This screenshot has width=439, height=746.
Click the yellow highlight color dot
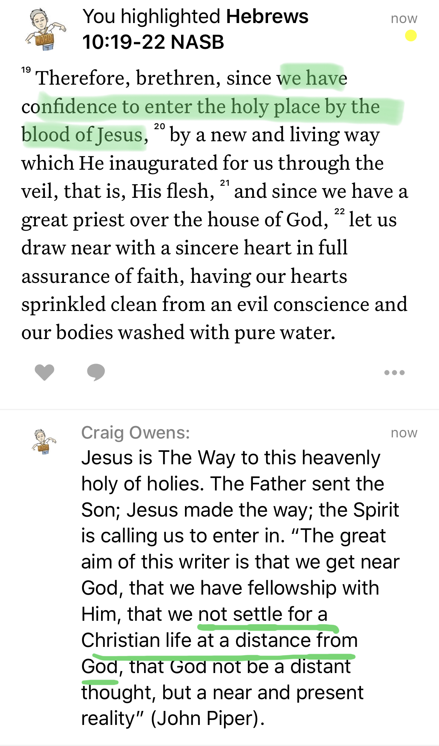[411, 36]
